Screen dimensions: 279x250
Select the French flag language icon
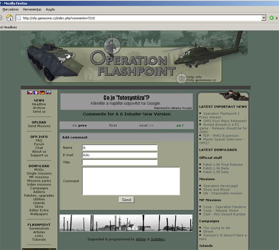click(36, 92)
